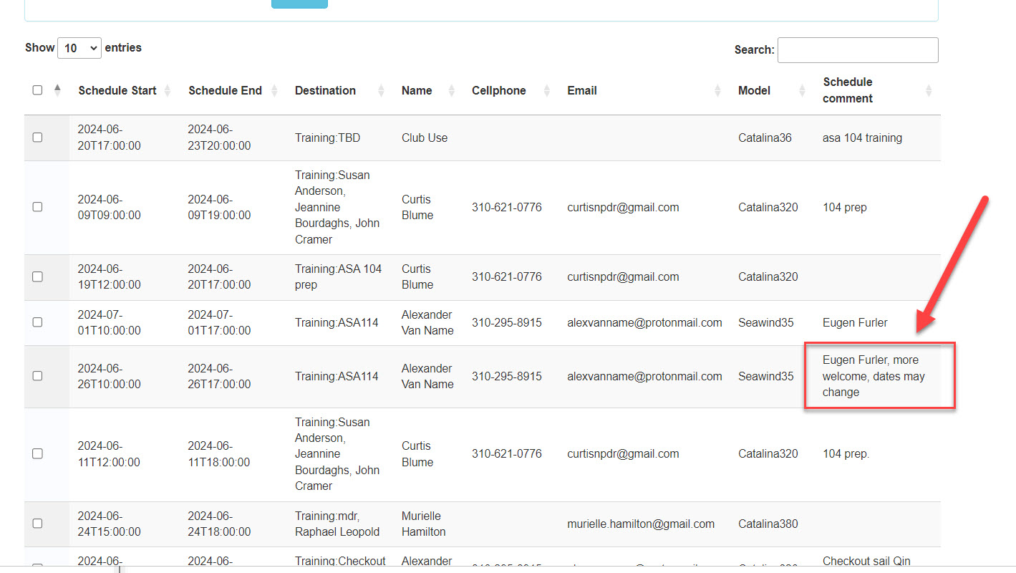
Task: Toggle the select-all checkbox in header
Action: click(x=37, y=90)
